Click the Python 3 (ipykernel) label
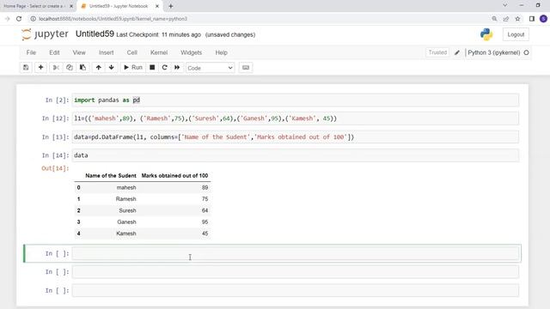The width and height of the screenshot is (550, 309). (494, 52)
